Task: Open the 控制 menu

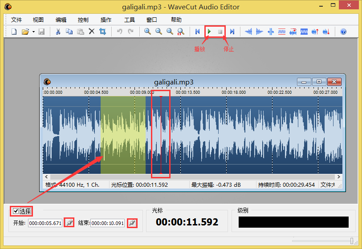Action: [83, 20]
